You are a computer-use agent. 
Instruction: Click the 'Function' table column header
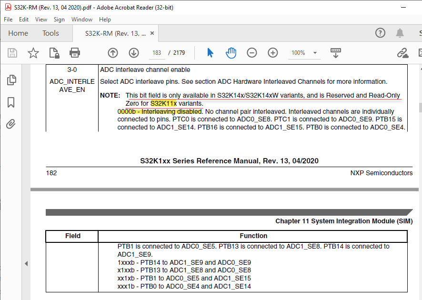(253, 236)
